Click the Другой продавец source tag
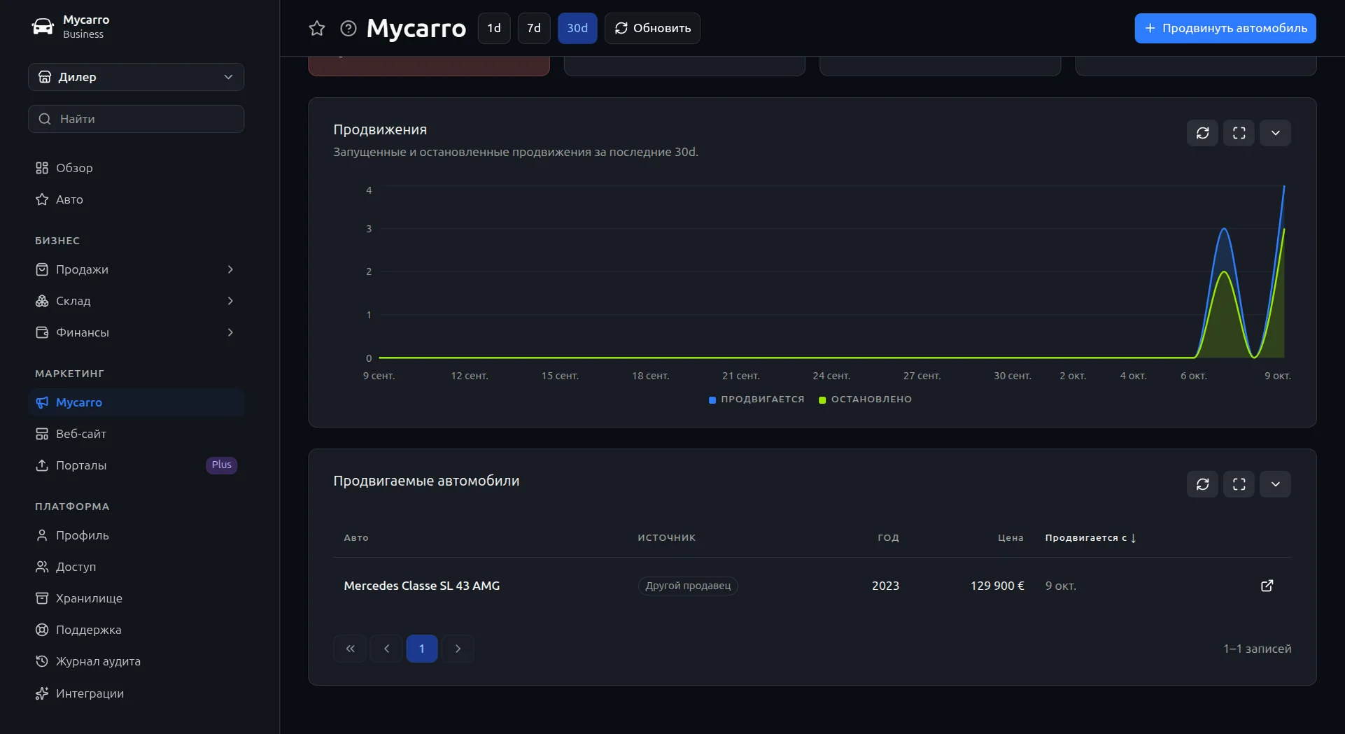The image size is (1345, 734). (688, 586)
